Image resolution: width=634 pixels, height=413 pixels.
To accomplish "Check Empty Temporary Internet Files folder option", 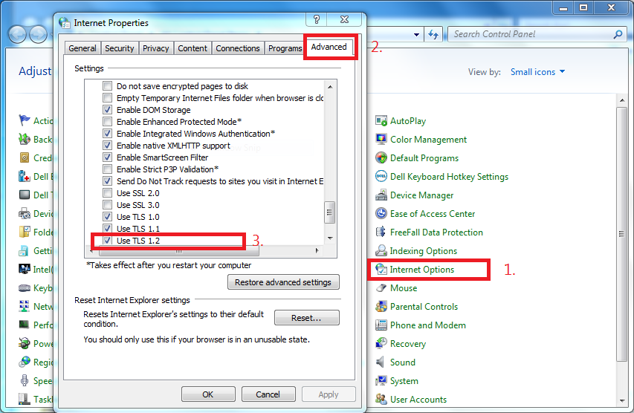I will [x=107, y=98].
